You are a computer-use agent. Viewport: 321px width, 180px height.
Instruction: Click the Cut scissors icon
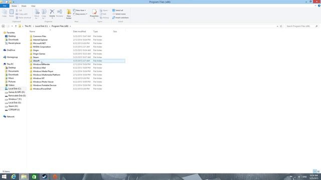point(17,10)
